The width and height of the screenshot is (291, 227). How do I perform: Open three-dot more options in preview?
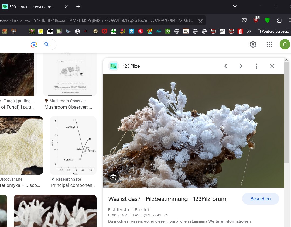[x=256, y=66]
